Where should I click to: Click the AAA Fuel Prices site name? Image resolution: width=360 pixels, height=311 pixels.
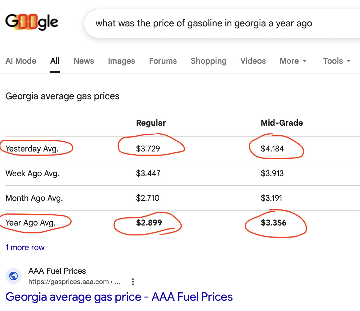coord(57,271)
